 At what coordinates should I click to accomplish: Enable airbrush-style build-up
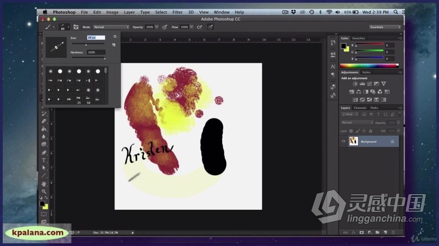pyautogui.click(x=199, y=27)
